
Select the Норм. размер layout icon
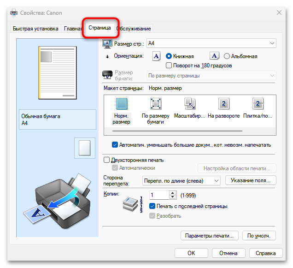[122, 104]
